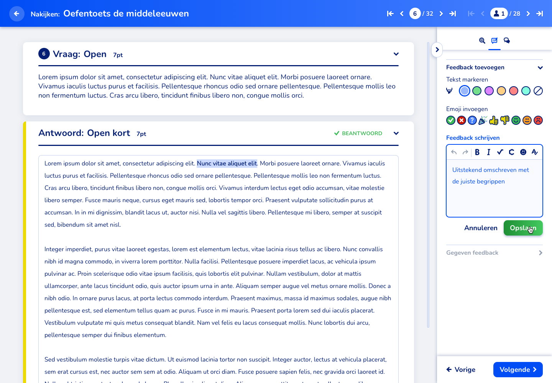Screen dimensions: 552x383
Task: Open the comments conversation tab
Action: 507,41
